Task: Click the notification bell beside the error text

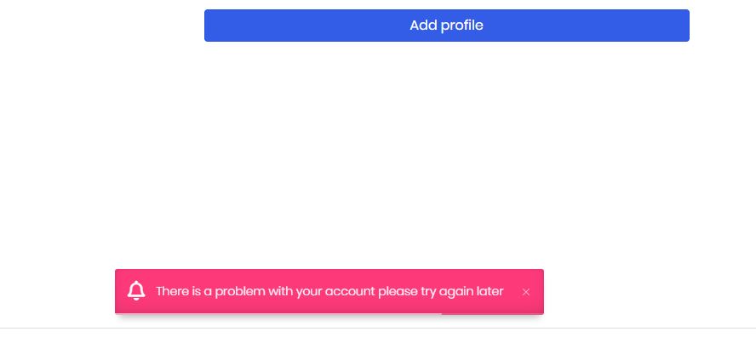Action: coord(136,291)
